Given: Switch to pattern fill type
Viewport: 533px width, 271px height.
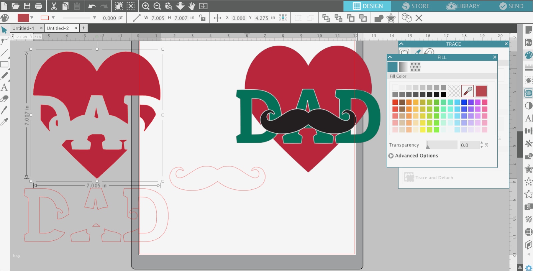Looking at the screenshot, I should [415, 67].
